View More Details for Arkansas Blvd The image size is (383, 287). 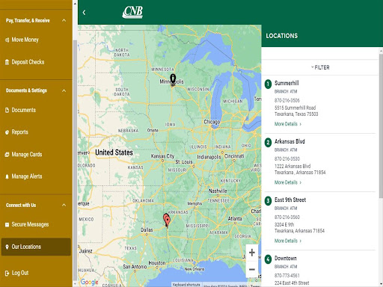pyautogui.click(x=288, y=182)
